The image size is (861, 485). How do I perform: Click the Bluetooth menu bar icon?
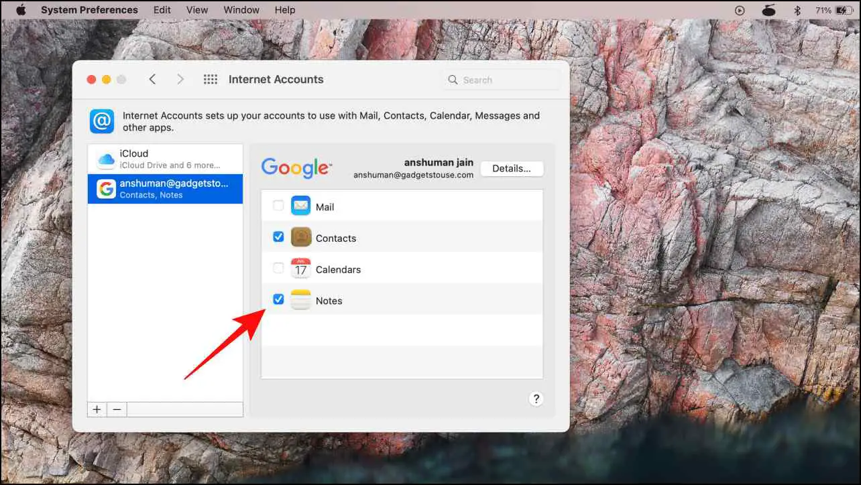click(797, 10)
